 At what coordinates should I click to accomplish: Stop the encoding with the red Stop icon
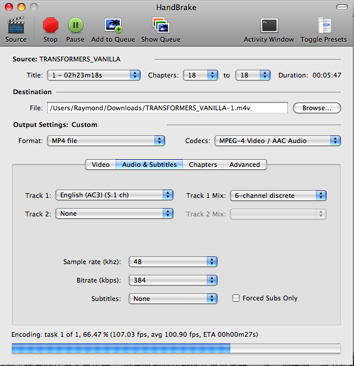(51, 25)
